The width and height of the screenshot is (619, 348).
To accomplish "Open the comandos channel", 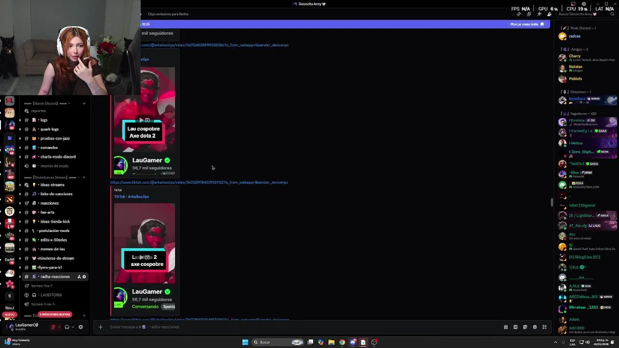I will tap(55, 147).
